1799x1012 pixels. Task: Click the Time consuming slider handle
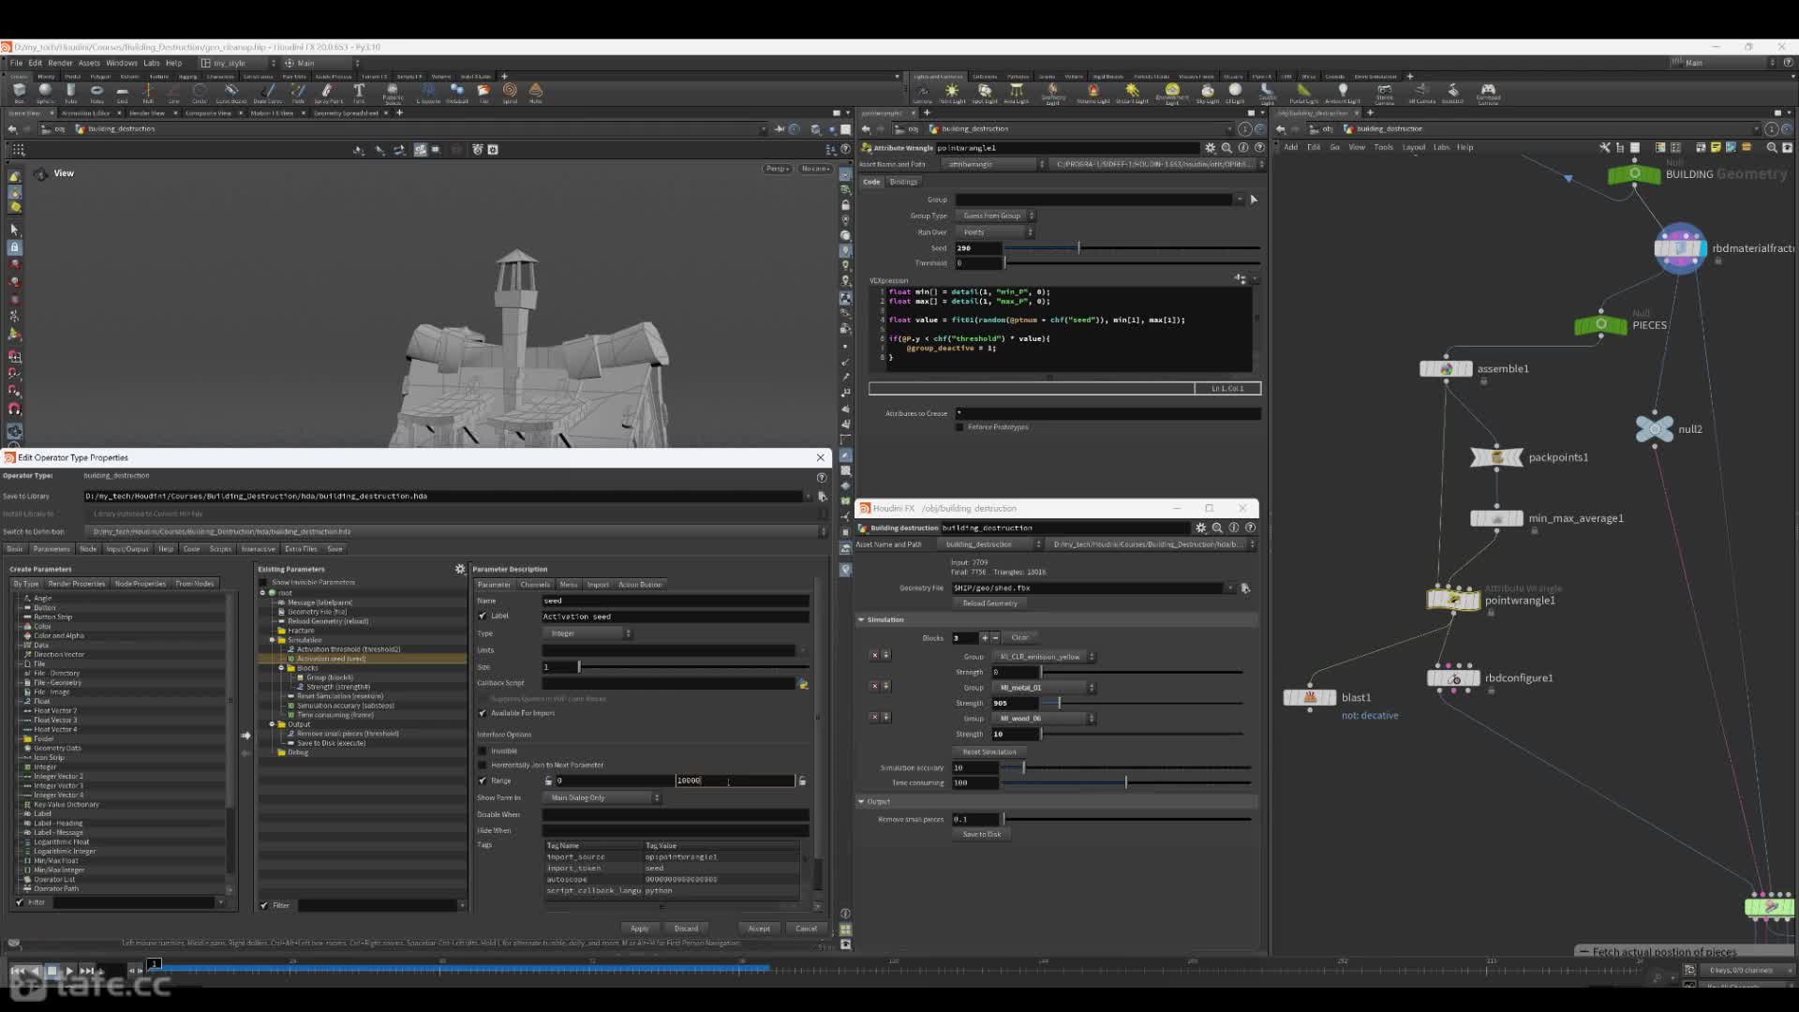(x=1126, y=782)
